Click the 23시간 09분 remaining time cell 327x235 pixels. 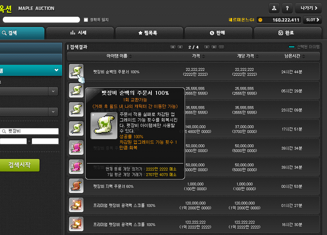292,110
